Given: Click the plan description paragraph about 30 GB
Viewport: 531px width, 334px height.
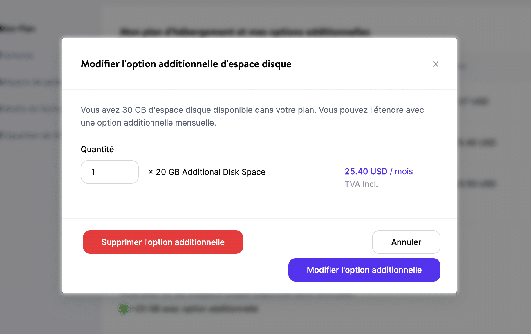Looking at the screenshot, I should (x=252, y=116).
